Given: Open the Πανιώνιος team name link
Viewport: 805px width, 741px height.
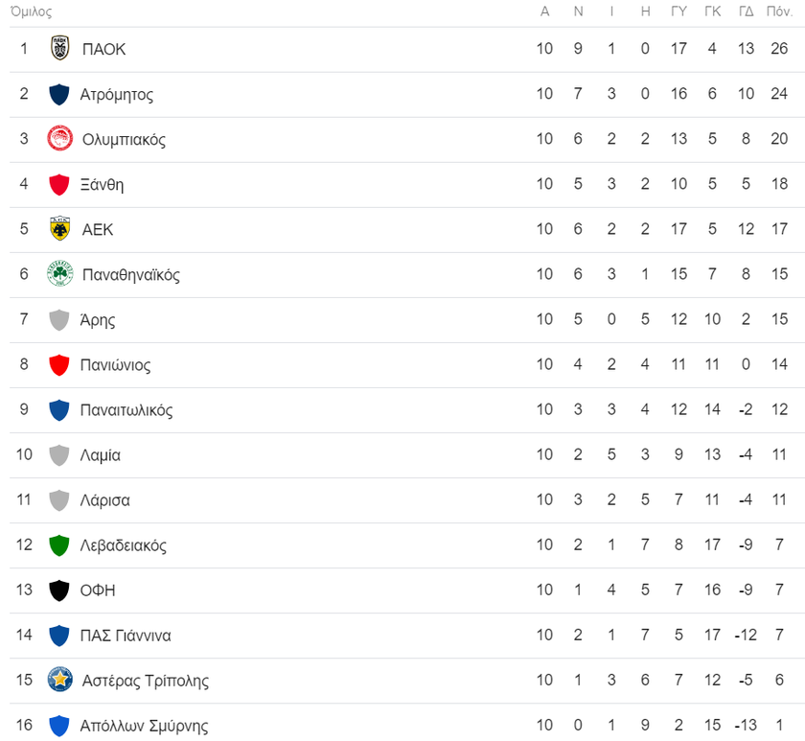Looking at the screenshot, I should (116, 364).
